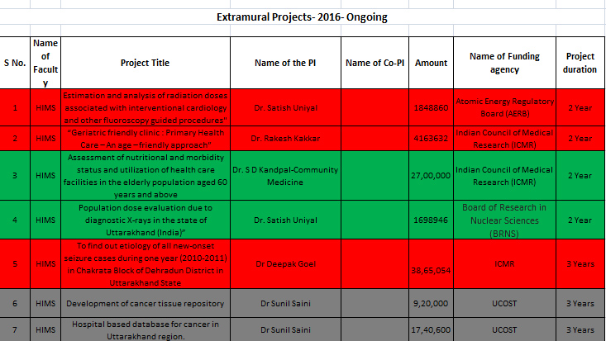Click the 'S No.' column header
This screenshot has width=606, height=341.
15,63
